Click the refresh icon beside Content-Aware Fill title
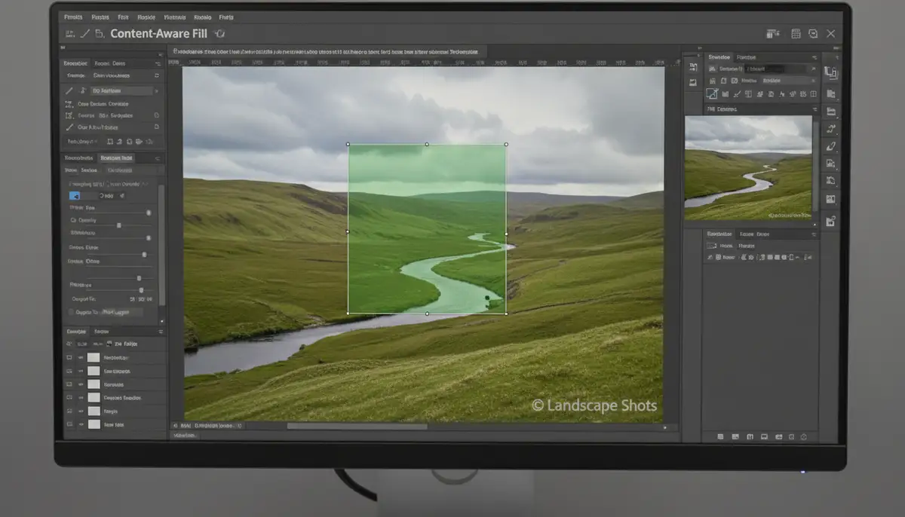 tap(219, 33)
